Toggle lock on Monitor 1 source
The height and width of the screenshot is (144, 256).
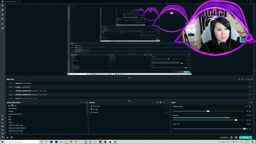[165, 112]
